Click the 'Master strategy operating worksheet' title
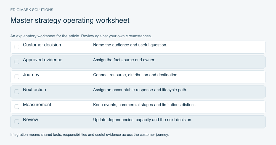The image size is (276, 145). [70, 20]
